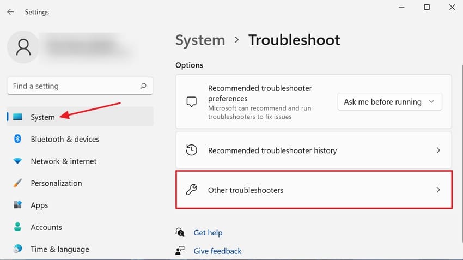Minimize the Settings window

click(x=401, y=7)
